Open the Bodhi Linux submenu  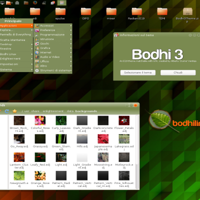pos(16,54)
